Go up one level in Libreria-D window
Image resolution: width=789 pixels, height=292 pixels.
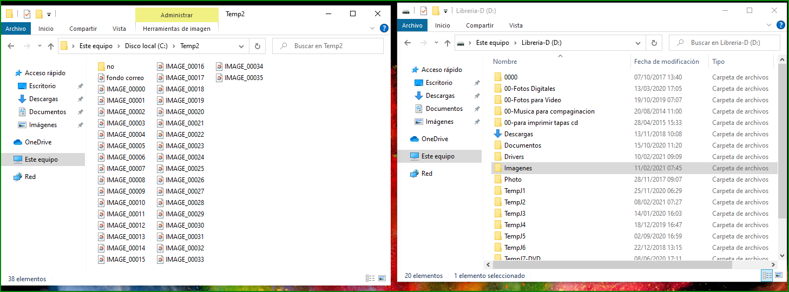[x=448, y=43]
